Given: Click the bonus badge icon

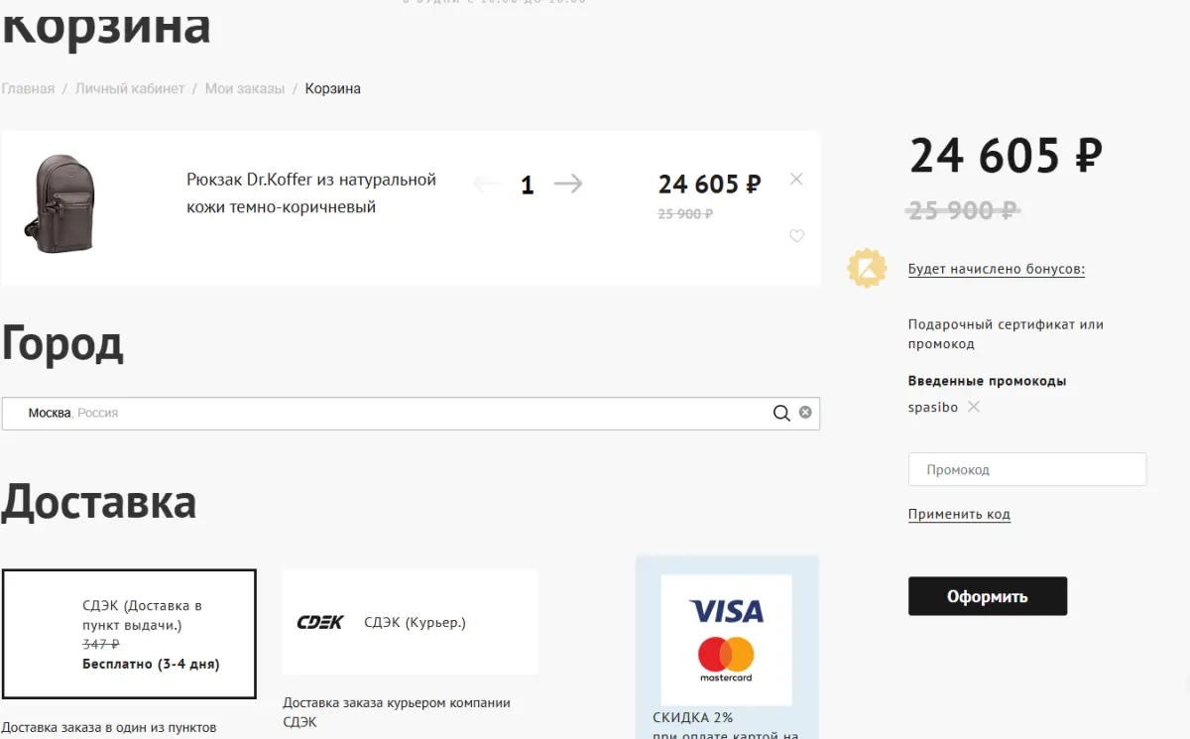Looking at the screenshot, I should [867, 268].
